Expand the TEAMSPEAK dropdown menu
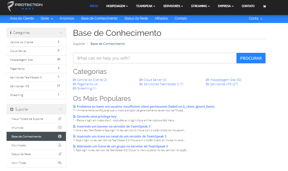This screenshot has height=171, width=288. (146, 6)
